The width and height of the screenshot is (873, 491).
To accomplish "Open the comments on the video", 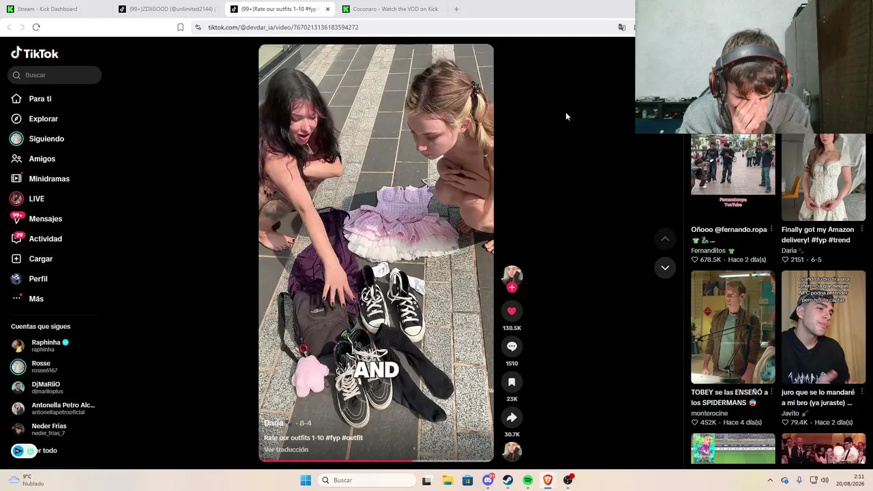I will 512,346.
